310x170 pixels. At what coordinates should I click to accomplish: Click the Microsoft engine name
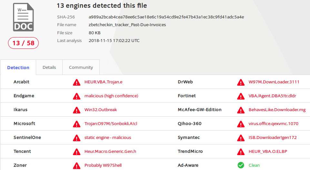(24, 123)
